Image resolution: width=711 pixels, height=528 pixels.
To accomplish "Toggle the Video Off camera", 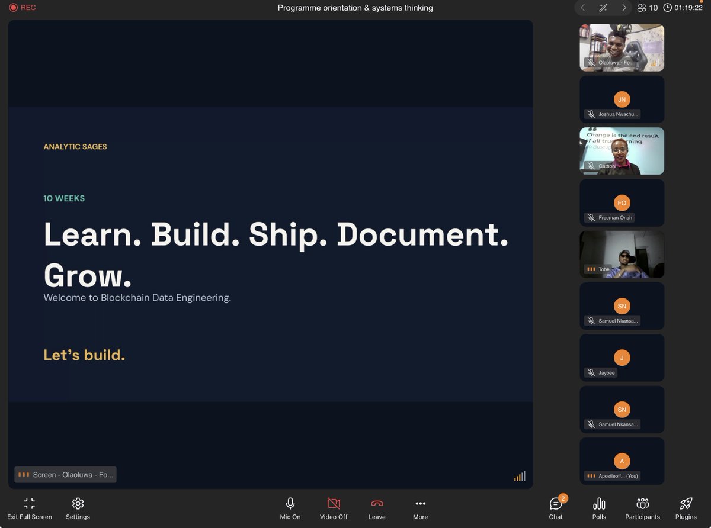I will click(x=334, y=508).
